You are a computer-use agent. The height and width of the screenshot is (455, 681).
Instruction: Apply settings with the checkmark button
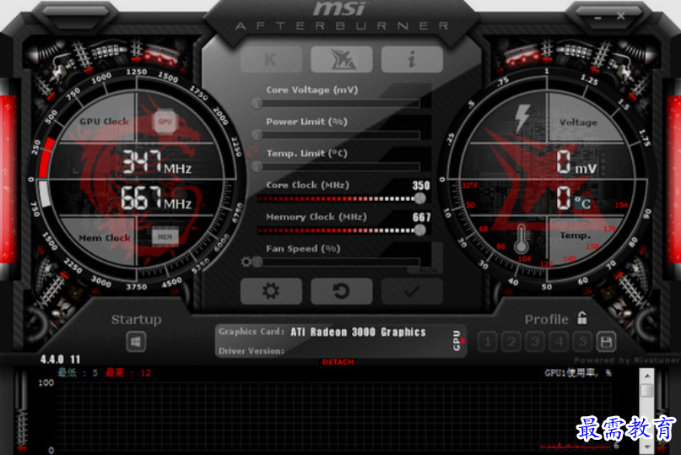412,291
